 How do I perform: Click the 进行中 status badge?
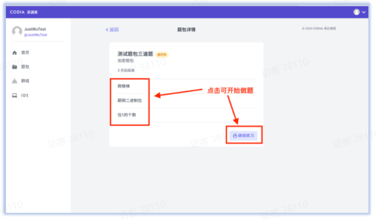(162, 54)
